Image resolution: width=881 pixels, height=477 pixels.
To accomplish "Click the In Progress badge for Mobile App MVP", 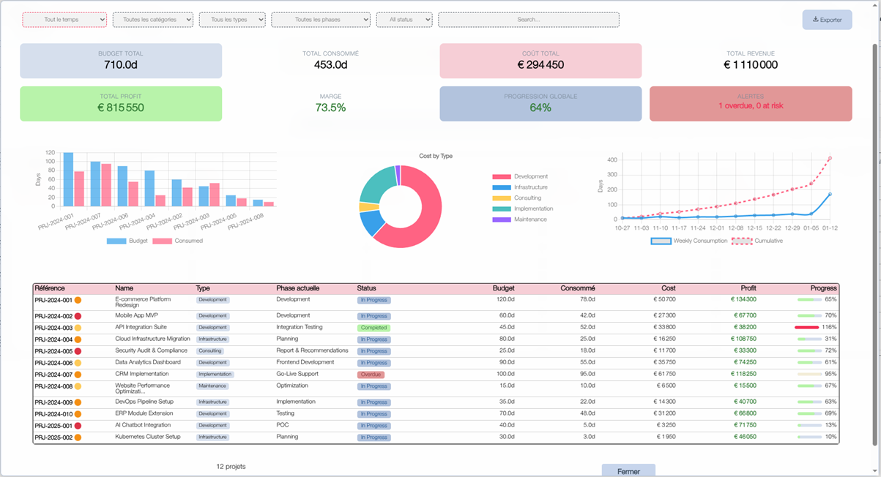I will pyautogui.click(x=373, y=316).
